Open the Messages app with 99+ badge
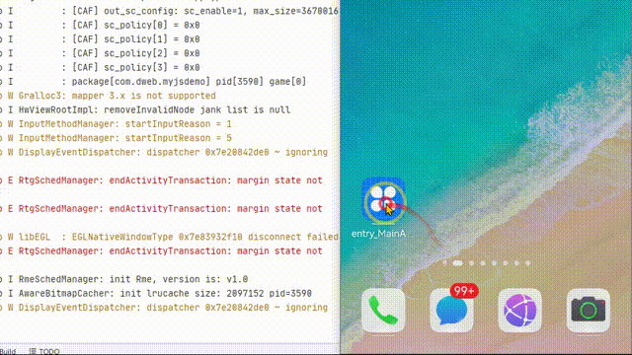 pos(452,311)
